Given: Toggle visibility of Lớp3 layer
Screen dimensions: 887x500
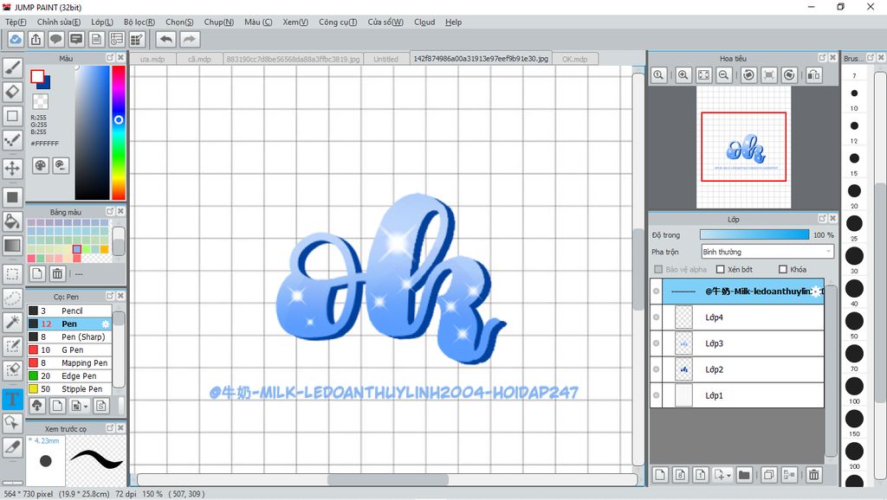Looking at the screenshot, I should (657, 343).
